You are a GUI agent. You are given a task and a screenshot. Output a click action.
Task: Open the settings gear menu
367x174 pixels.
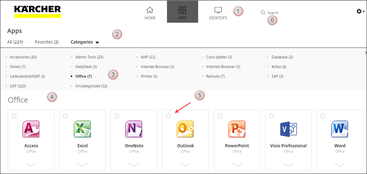coord(360,11)
